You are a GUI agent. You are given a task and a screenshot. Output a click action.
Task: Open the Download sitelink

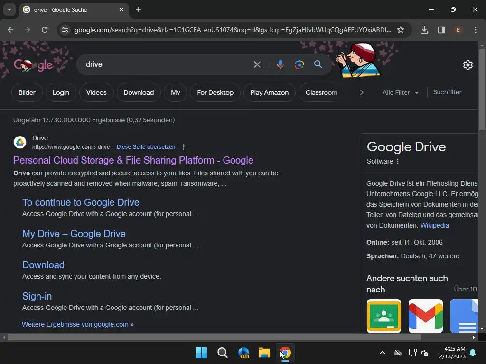pyautogui.click(x=43, y=265)
